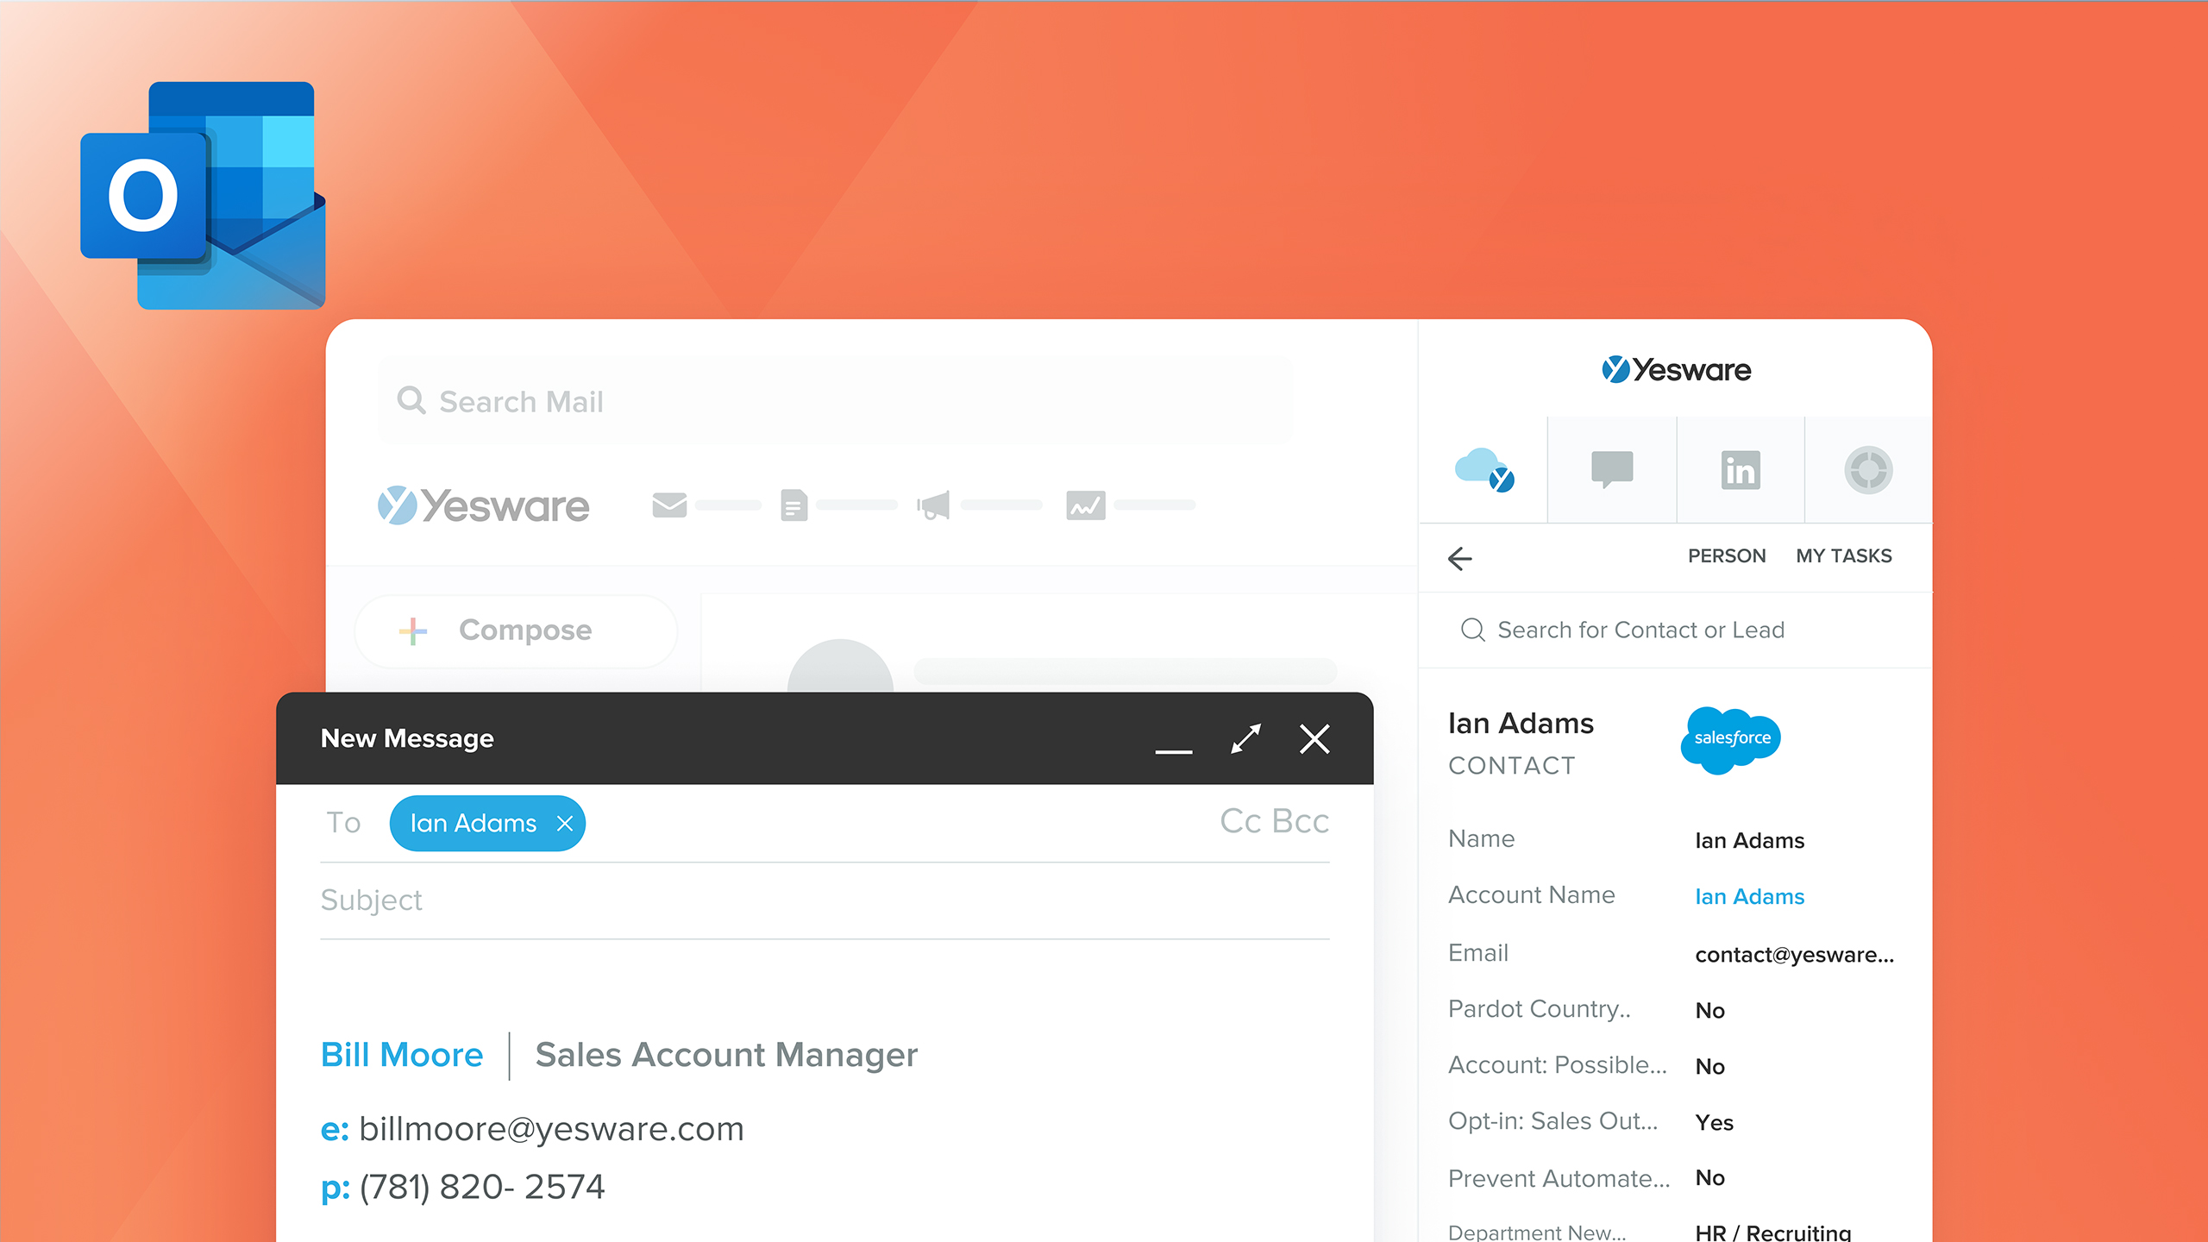Click into the Subject field
The image size is (2208, 1242).
point(825,900)
